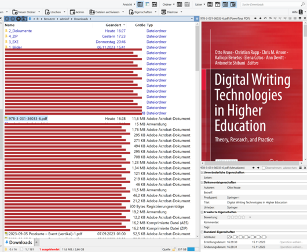Click the Admin button

click(77, 12)
